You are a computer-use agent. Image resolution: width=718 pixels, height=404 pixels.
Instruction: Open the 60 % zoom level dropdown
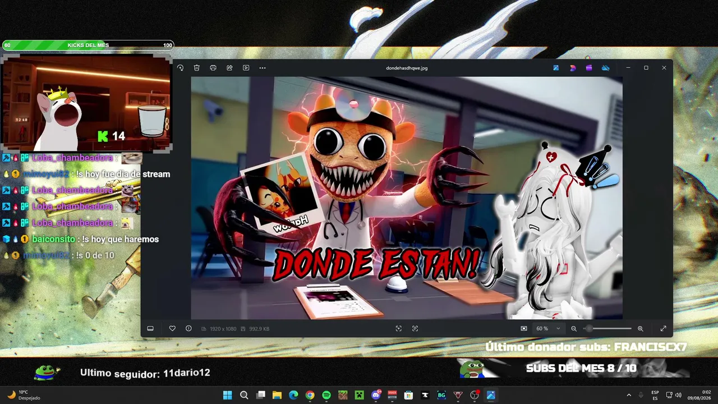(548, 329)
